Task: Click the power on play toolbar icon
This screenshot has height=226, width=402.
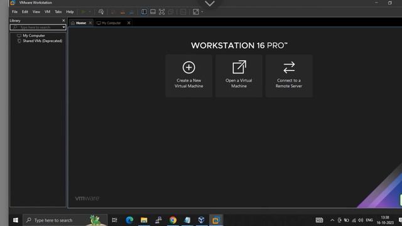Action: coord(84,12)
